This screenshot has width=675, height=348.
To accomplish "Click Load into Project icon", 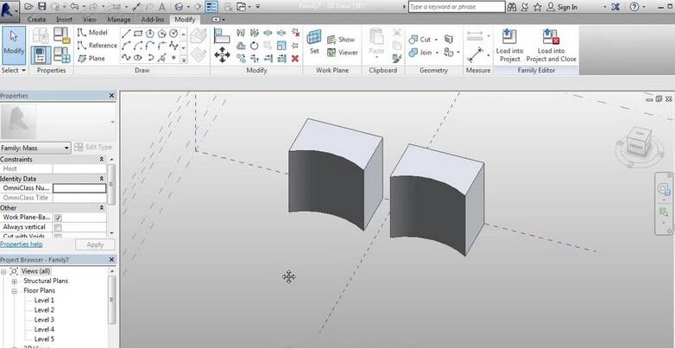I will point(509,43).
